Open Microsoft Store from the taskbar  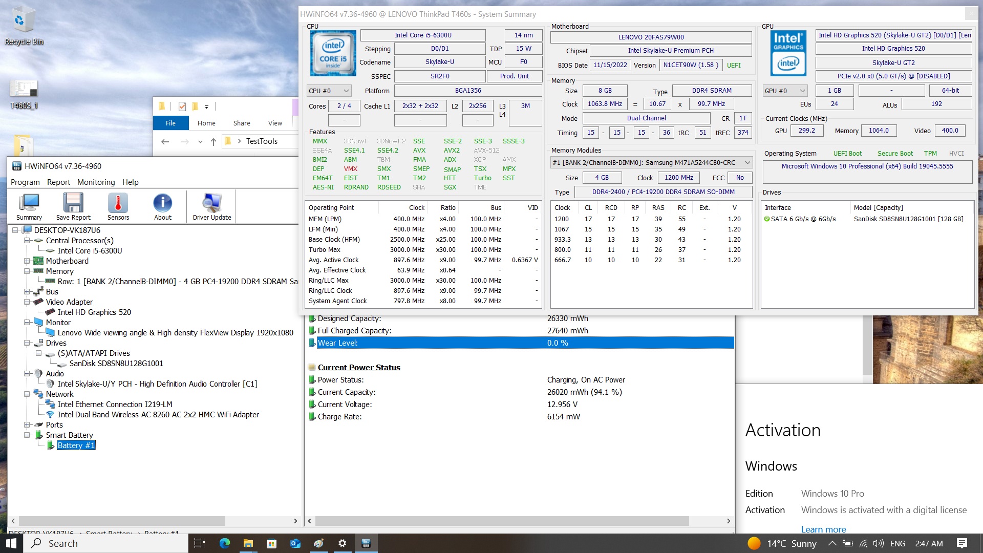coord(272,543)
